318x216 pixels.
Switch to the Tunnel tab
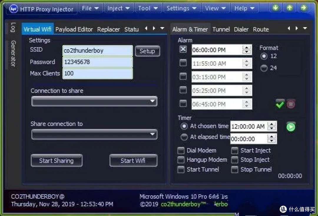click(x=221, y=29)
